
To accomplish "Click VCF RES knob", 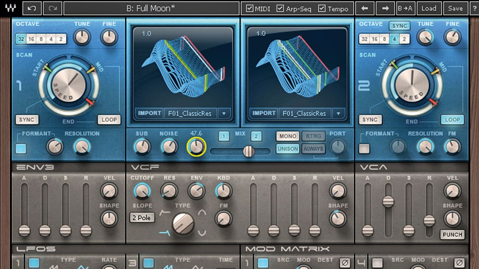I will [x=169, y=191].
